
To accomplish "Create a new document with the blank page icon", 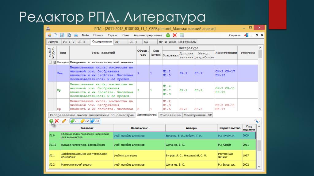I will 56,35.
